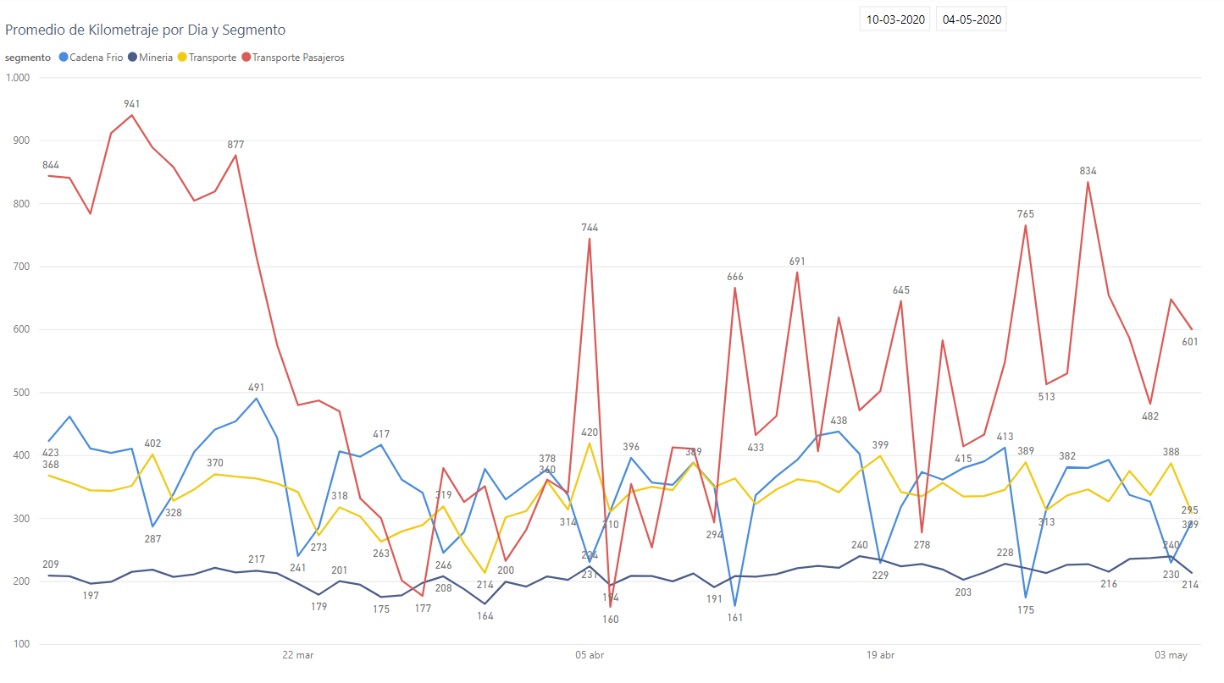Click the Transporte Pasajeros red legend marker

(246, 58)
